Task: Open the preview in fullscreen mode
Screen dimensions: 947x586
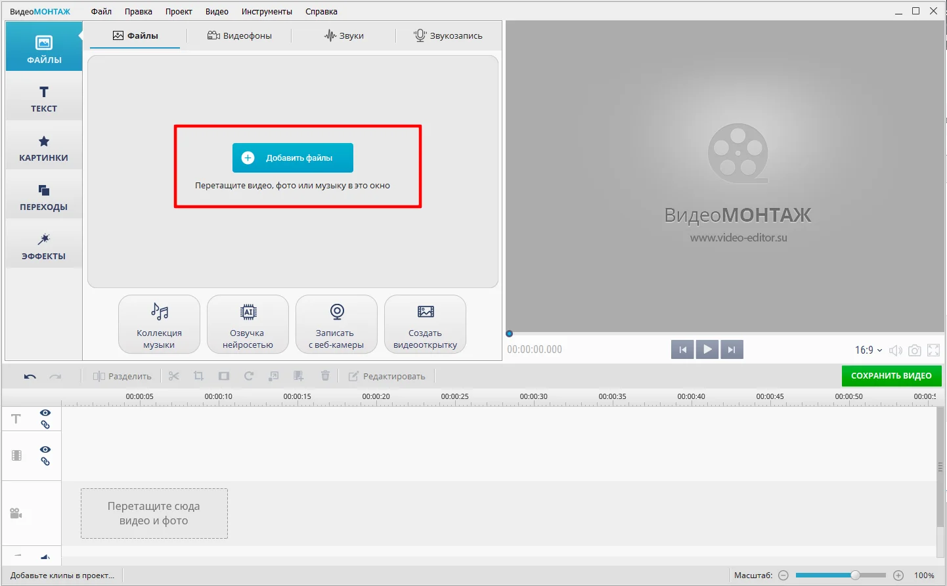Action: 934,350
